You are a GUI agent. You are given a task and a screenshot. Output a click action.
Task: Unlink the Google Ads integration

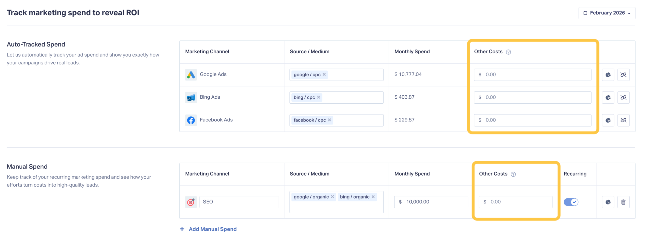click(x=623, y=75)
